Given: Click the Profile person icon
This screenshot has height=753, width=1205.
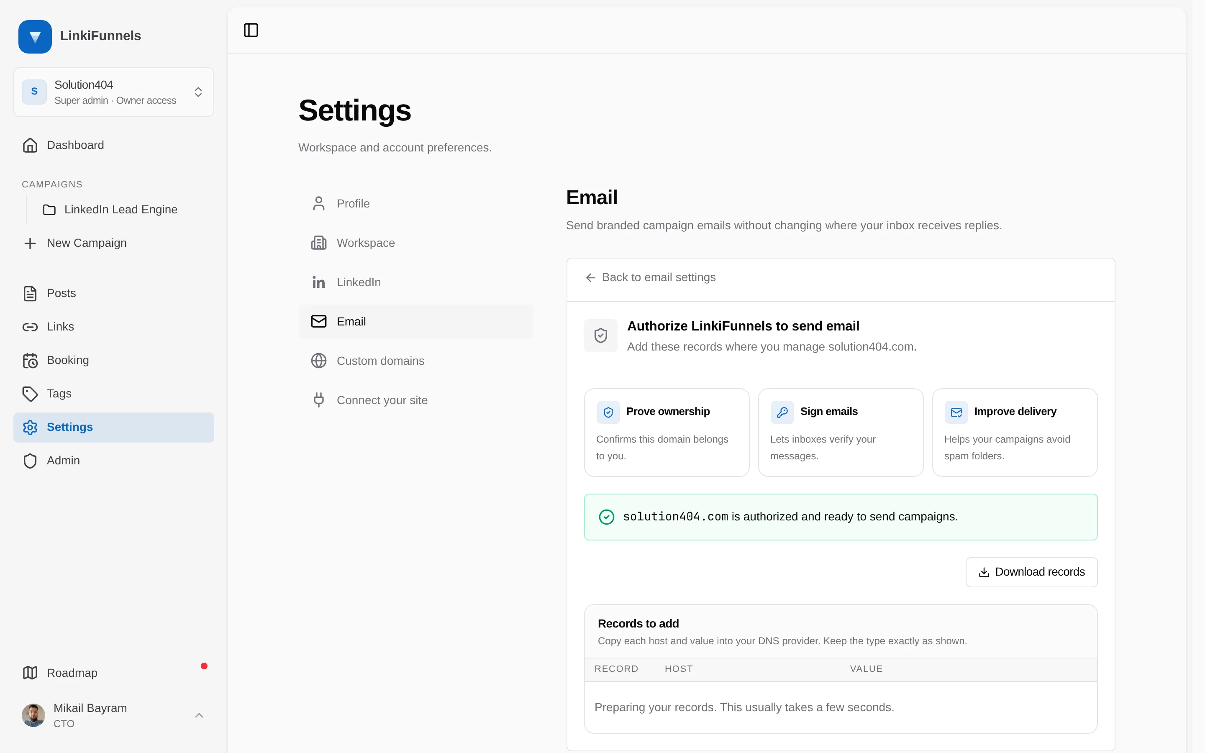Looking at the screenshot, I should (319, 203).
